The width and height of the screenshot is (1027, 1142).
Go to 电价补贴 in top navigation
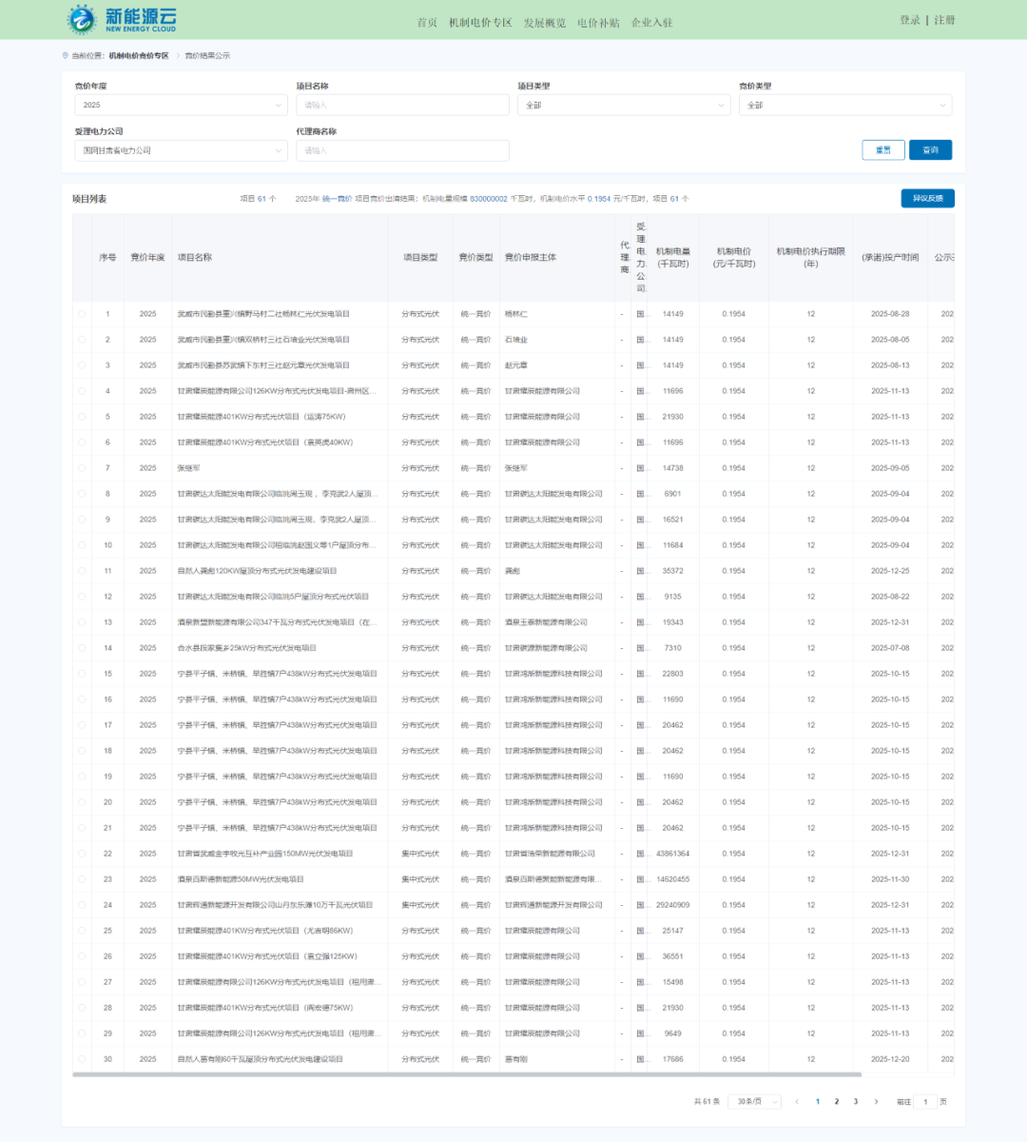tap(598, 23)
